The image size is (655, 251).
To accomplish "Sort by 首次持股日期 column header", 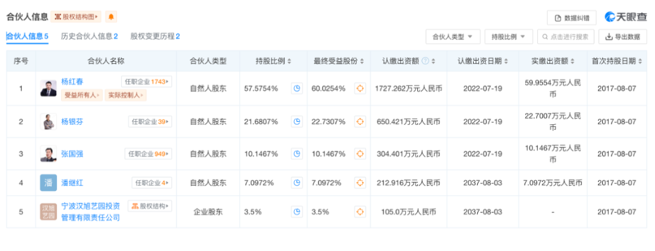I will [x=616, y=61].
